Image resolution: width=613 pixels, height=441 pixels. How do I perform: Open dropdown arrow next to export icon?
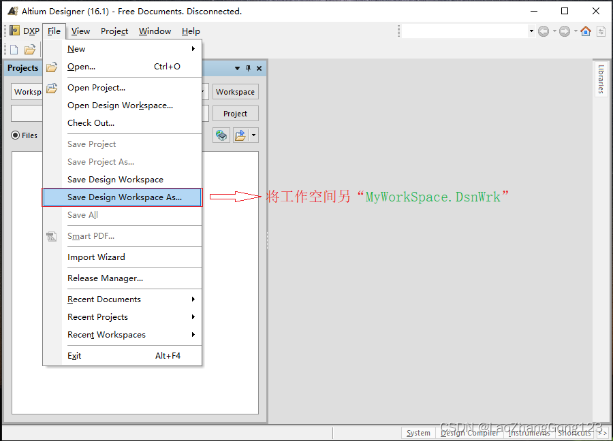254,135
